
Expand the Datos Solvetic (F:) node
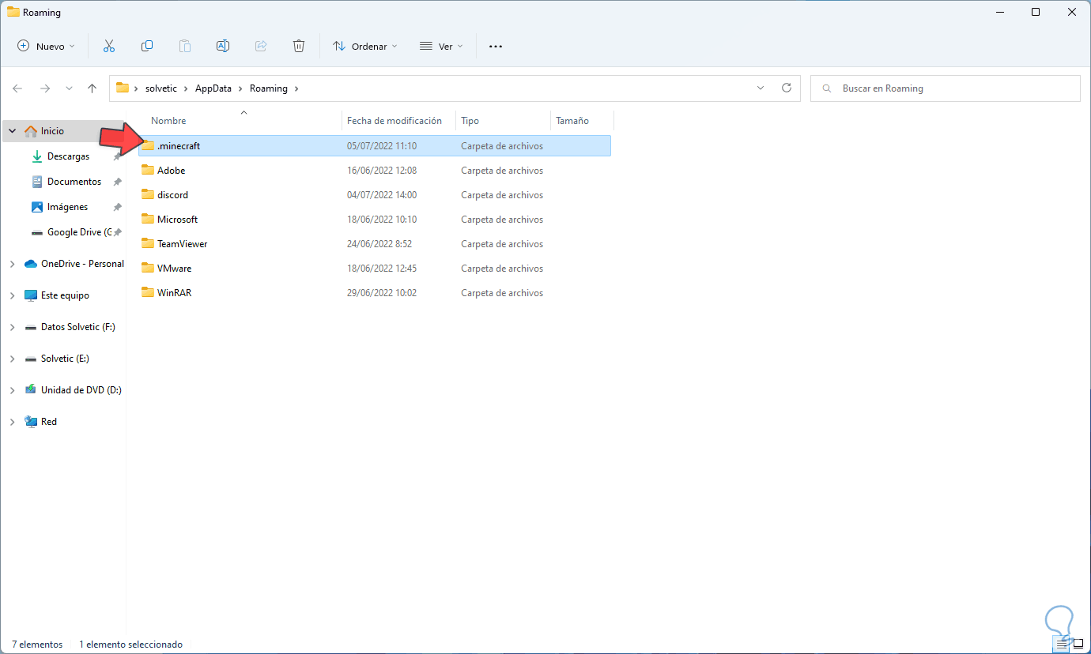coord(12,327)
